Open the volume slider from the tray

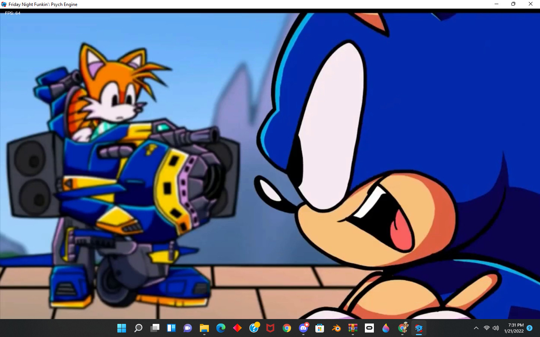coord(495,328)
